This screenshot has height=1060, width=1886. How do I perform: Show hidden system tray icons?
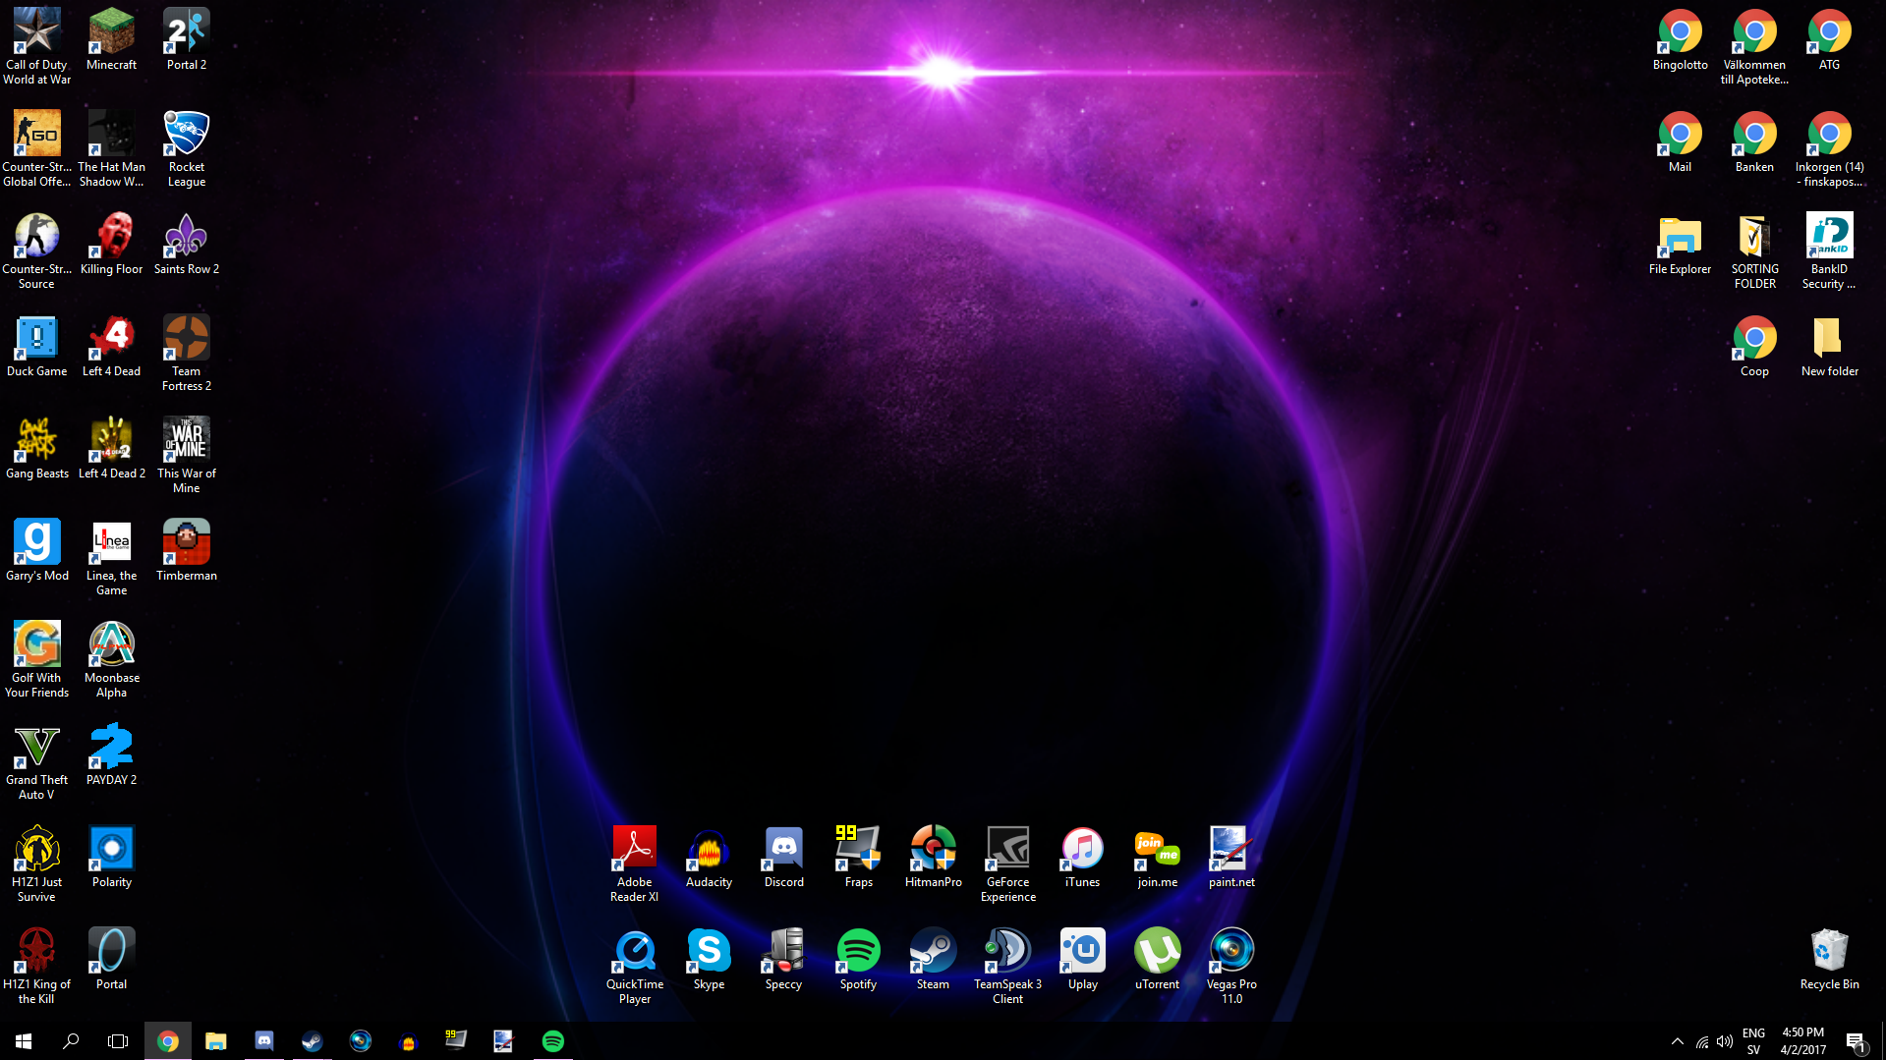(x=1677, y=1041)
